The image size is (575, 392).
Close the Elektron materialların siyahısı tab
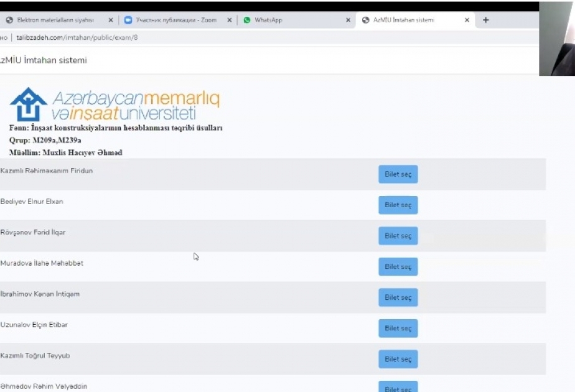[x=111, y=20]
